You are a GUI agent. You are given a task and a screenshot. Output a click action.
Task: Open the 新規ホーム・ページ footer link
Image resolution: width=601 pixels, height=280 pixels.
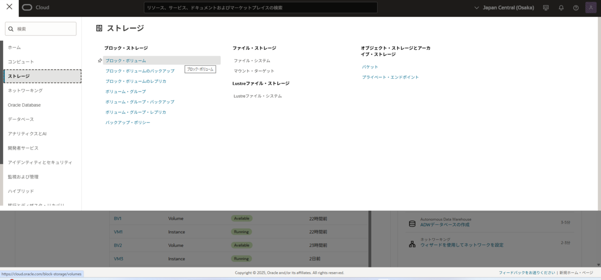(x=576, y=273)
